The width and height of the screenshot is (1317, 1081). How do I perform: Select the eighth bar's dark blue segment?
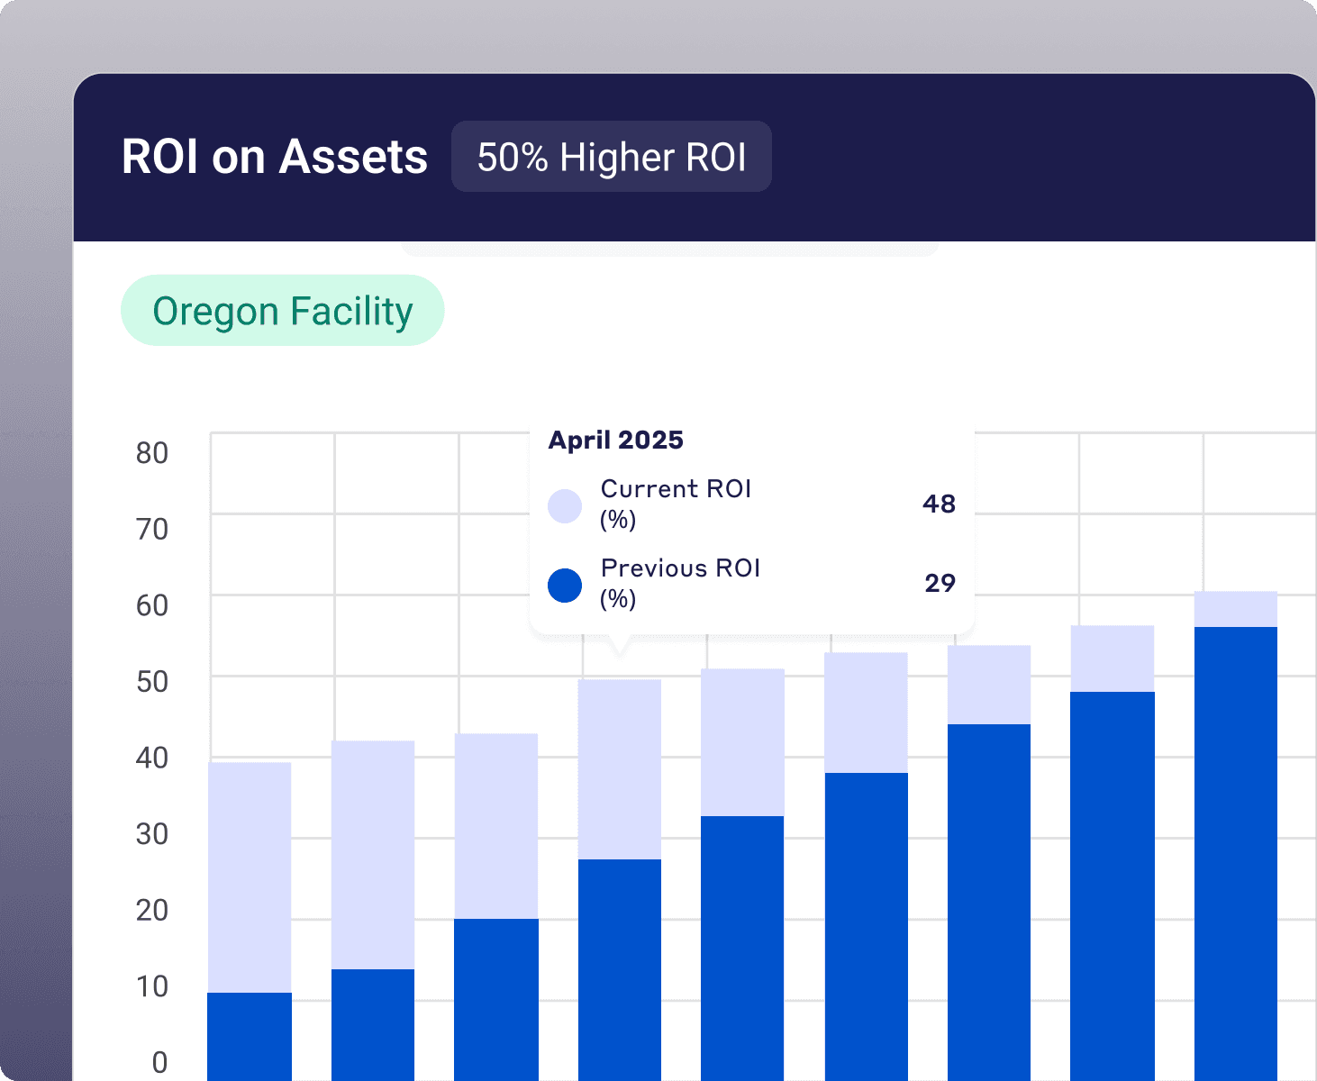point(1113,885)
